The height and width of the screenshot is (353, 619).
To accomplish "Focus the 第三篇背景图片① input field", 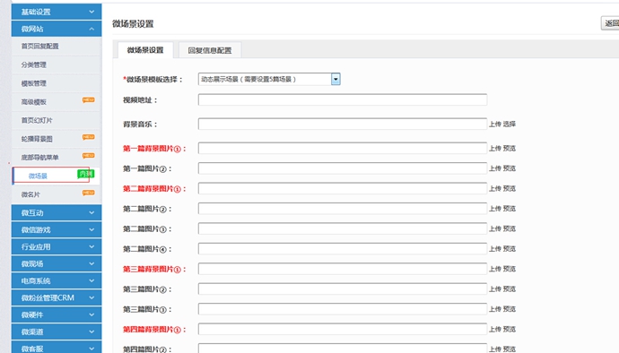I will pyautogui.click(x=343, y=269).
